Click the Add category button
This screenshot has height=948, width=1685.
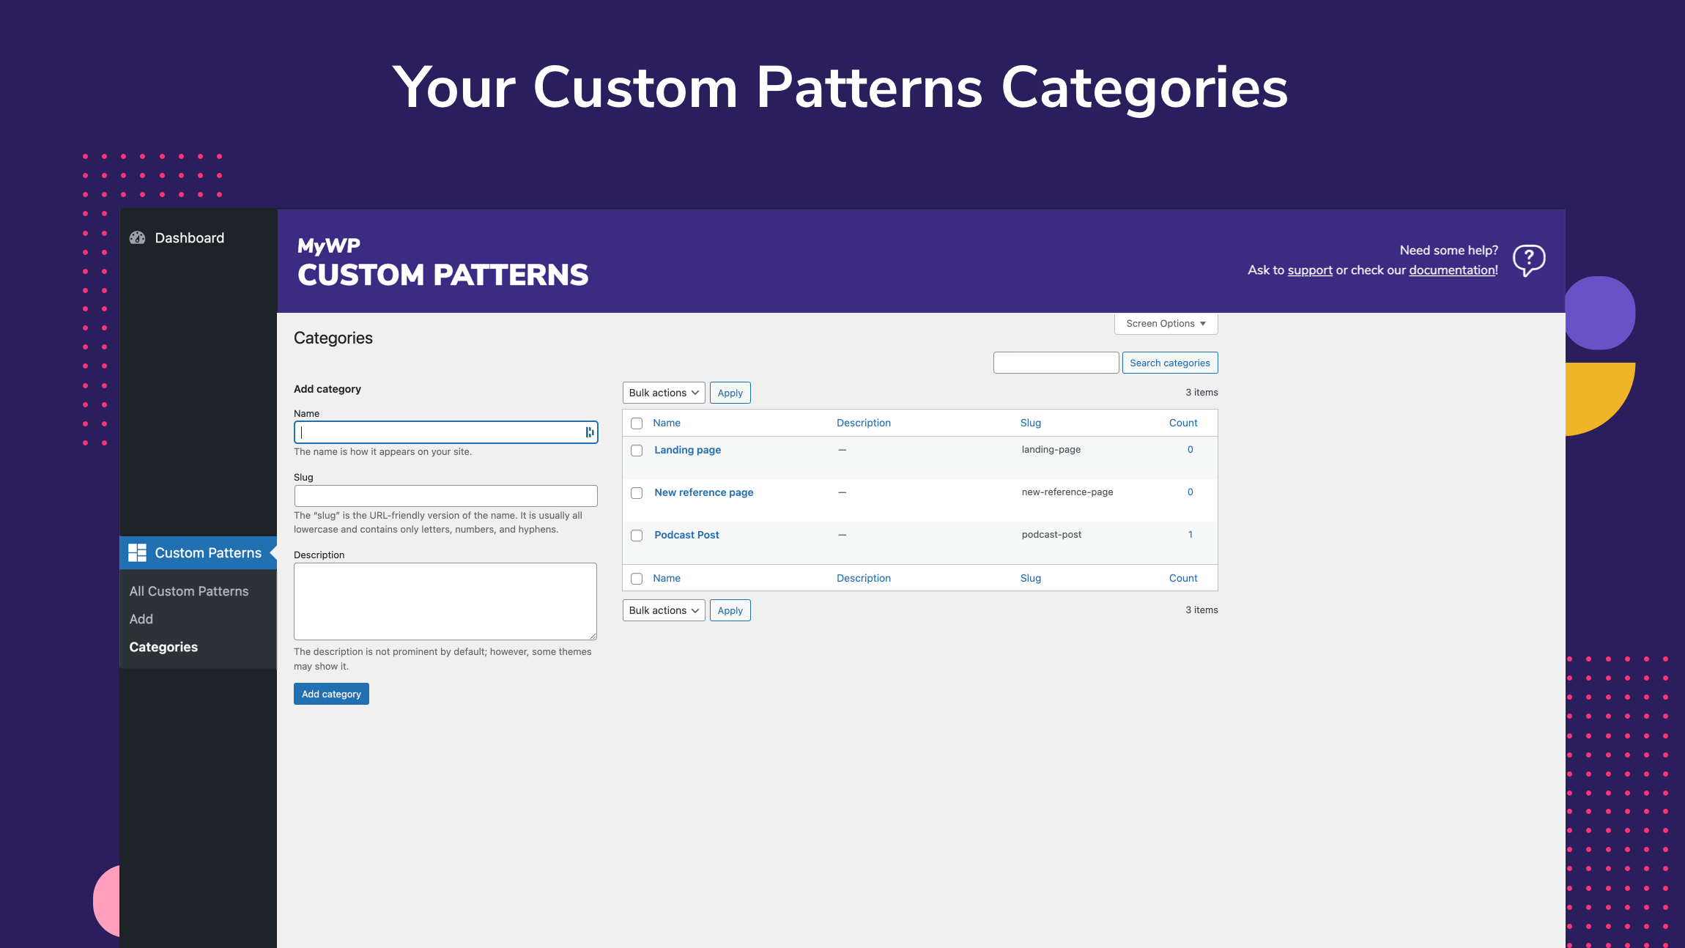tap(331, 694)
